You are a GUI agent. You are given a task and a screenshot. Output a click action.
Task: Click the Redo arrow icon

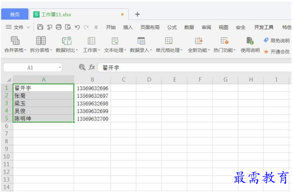coord(86,27)
